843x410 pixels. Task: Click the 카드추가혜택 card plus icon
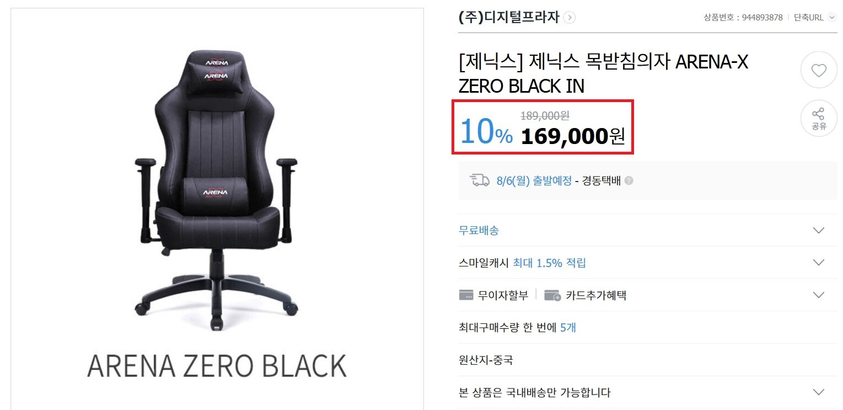click(x=552, y=295)
